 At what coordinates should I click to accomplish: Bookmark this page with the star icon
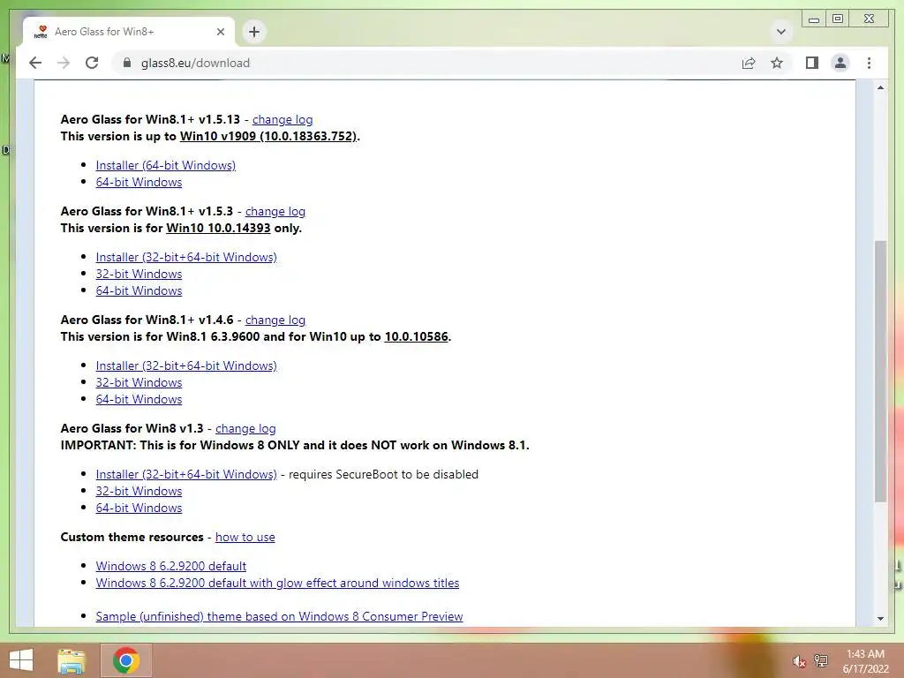[777, 63]
